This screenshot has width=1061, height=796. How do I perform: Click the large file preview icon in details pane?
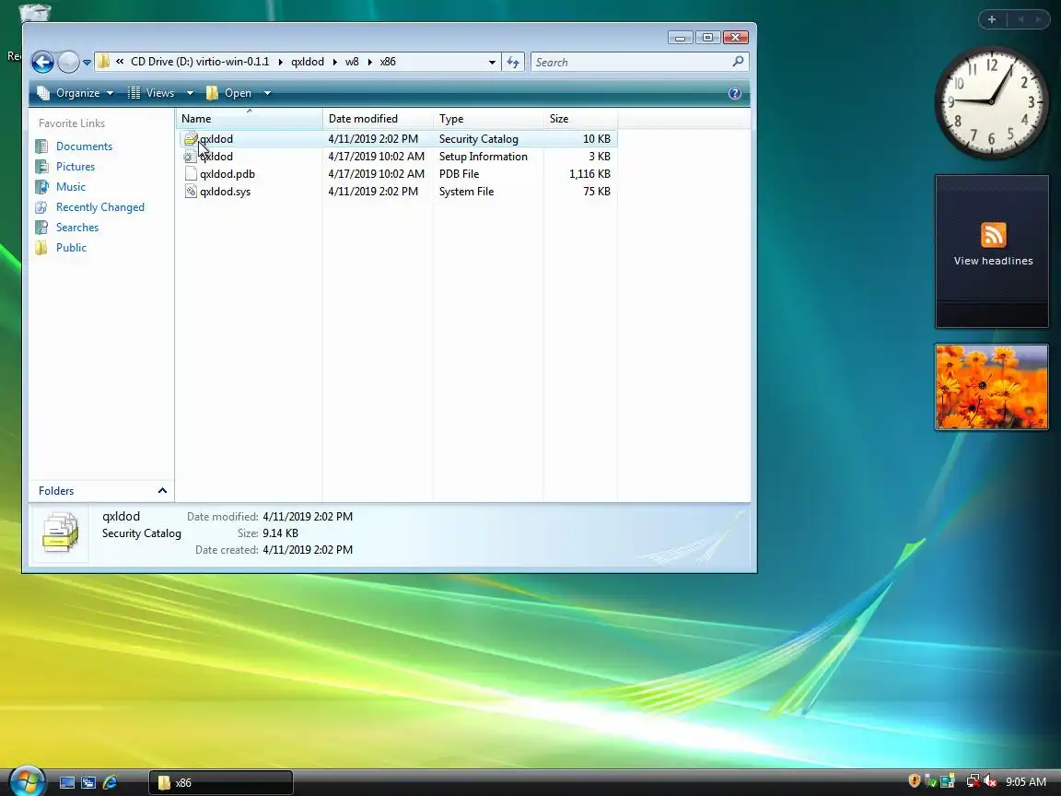click(x=60, y=533)
